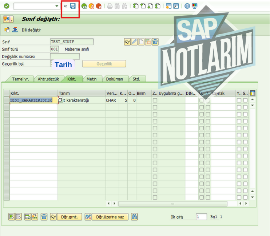The width and height of the screenshot is (270, 236).
Task: Go to Last Page icon
Action: (158, 6)
